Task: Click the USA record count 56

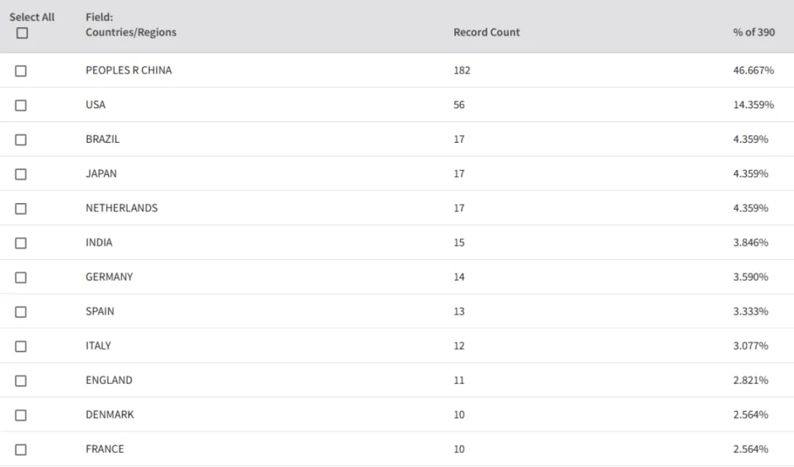Action: tap(459, 105)
